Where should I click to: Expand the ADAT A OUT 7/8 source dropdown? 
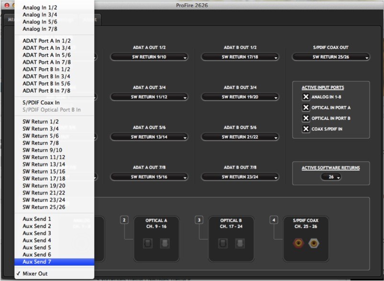[149, 177]
